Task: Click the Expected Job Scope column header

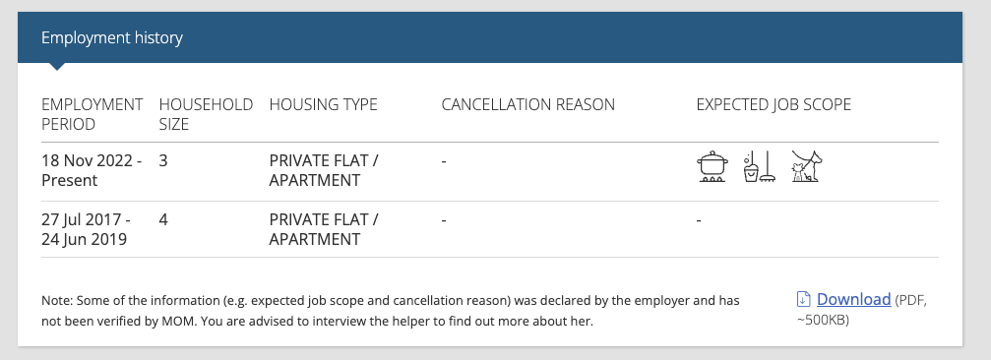Action: (x=774, y=105)
